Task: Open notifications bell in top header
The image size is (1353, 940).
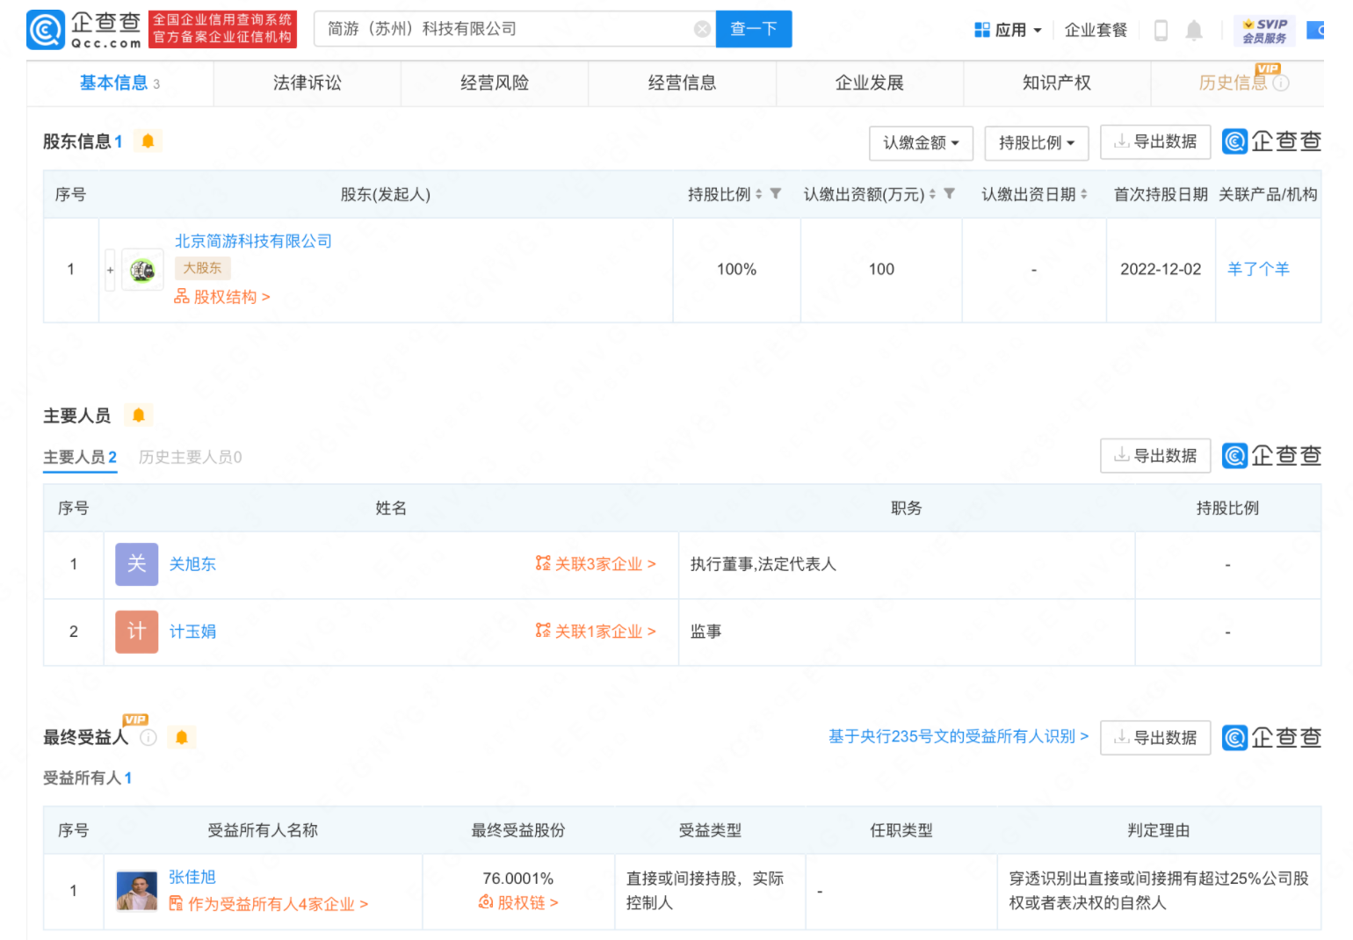Action: [1194, 31]
